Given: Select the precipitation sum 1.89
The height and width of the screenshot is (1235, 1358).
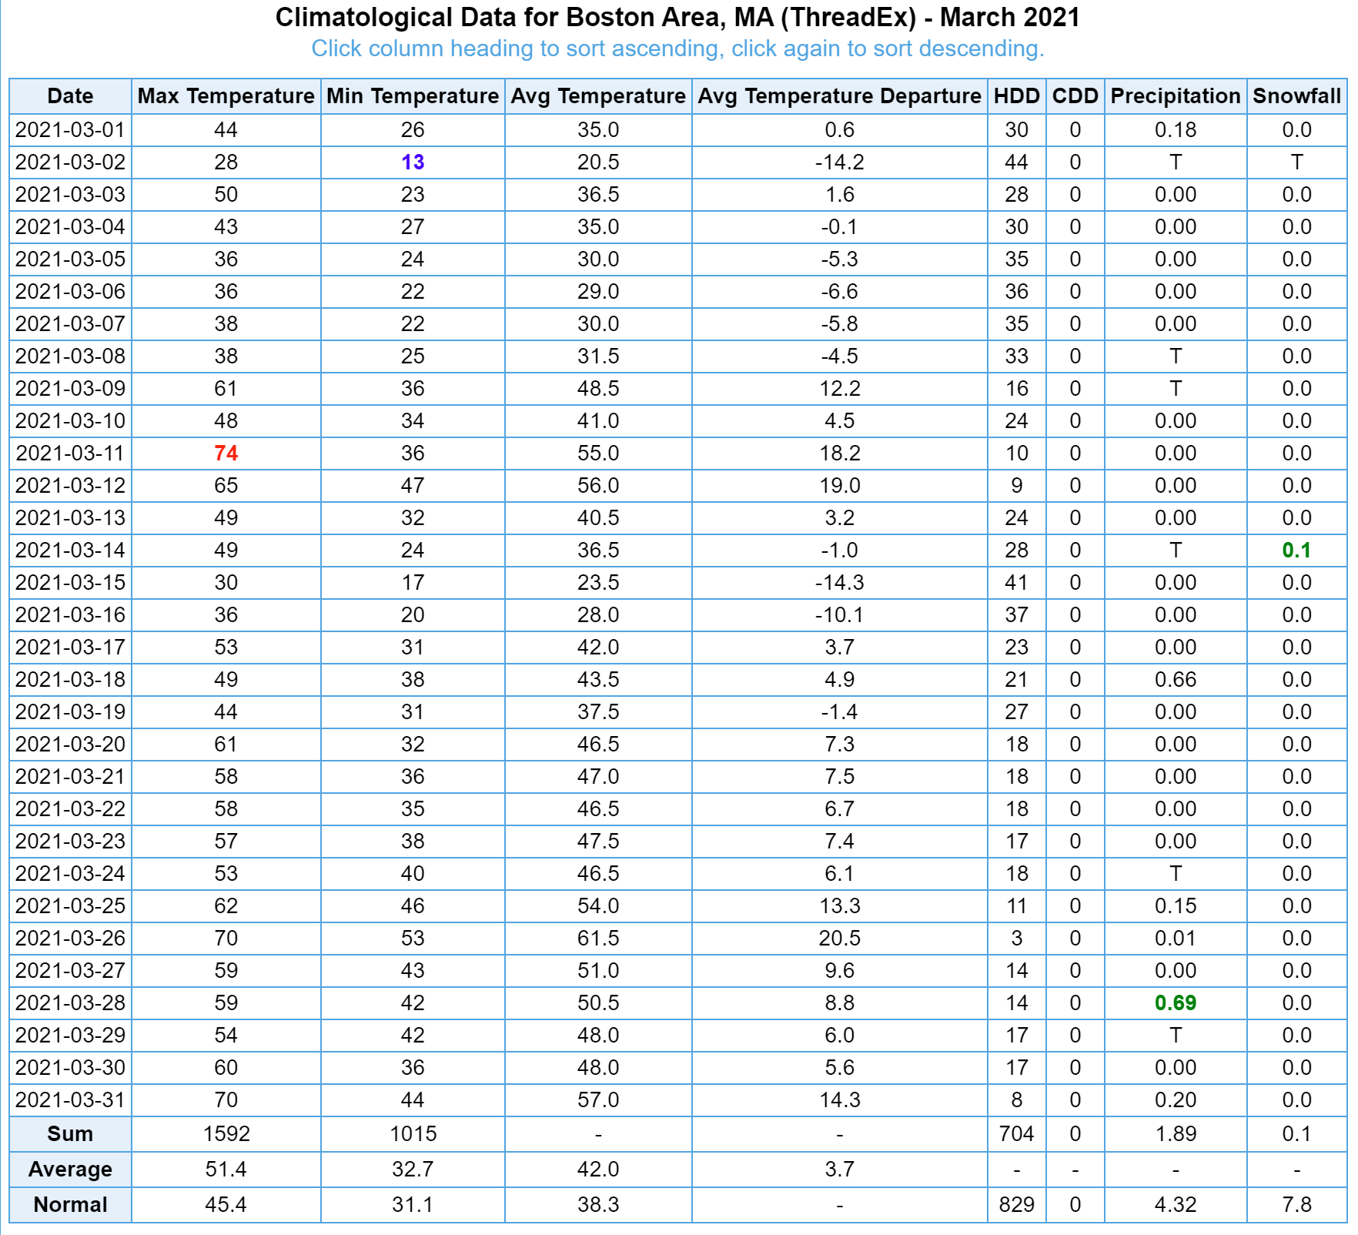Looking at the screenshot, I should (1176, 1134).
